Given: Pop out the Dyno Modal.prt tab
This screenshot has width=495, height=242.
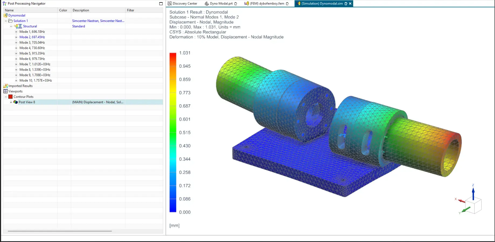Looking at the screenshot, I should tap(236, 3).
